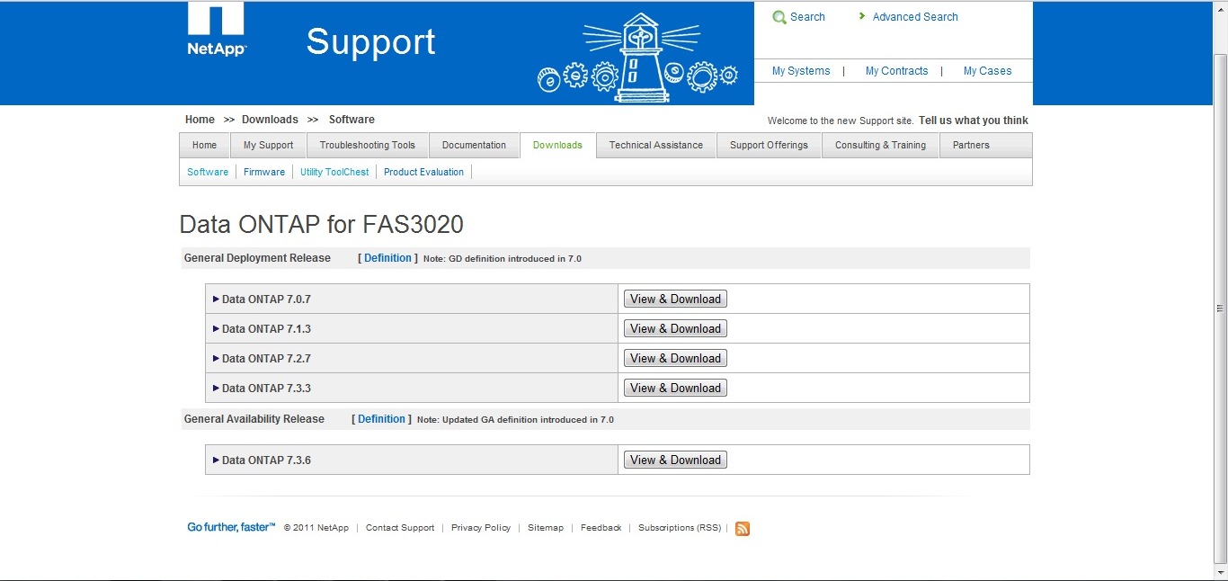The width and height of the screenshot is (1228, 581).
Task: Click the Downloads breadcrumb
Action: click(270, 120)
